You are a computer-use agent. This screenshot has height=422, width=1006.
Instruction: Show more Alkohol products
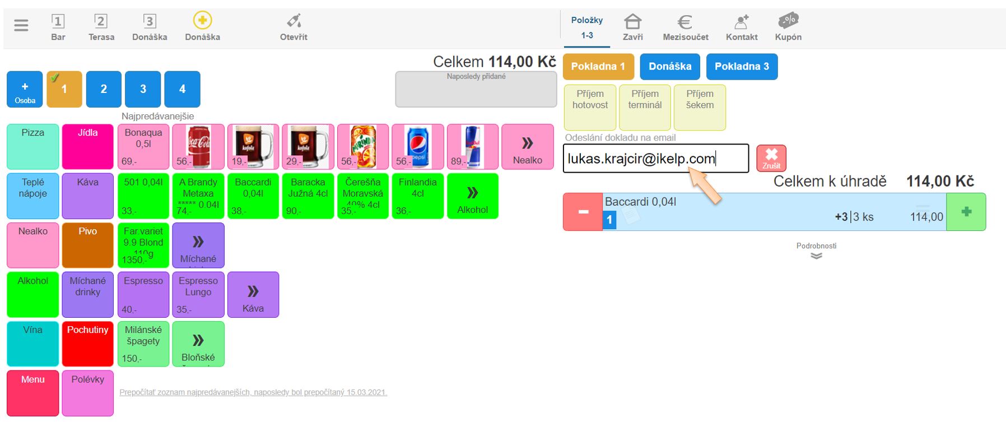[472, 196]
